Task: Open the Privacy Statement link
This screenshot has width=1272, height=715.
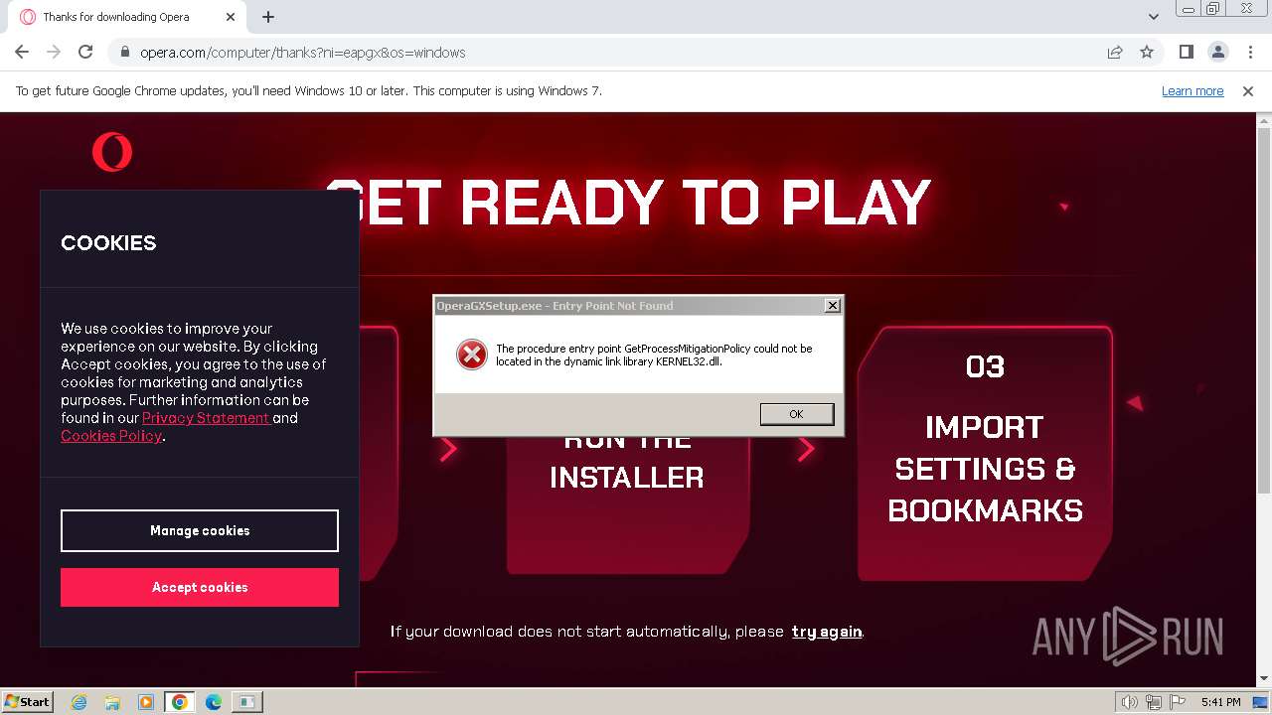Action: (206, 418)
